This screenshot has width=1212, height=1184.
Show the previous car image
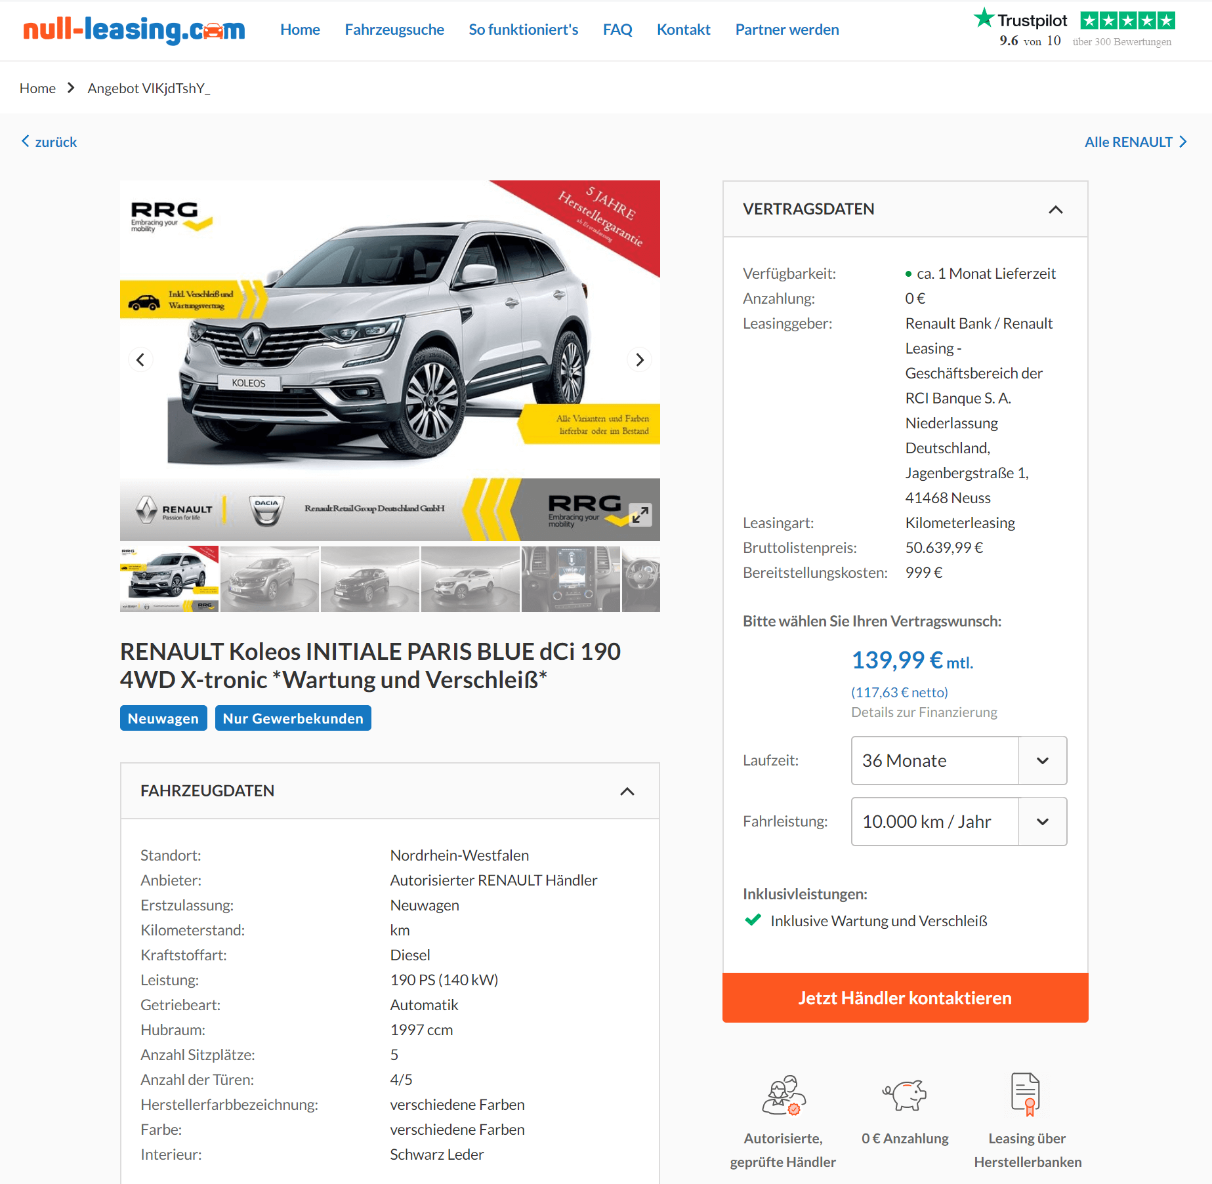140,359
